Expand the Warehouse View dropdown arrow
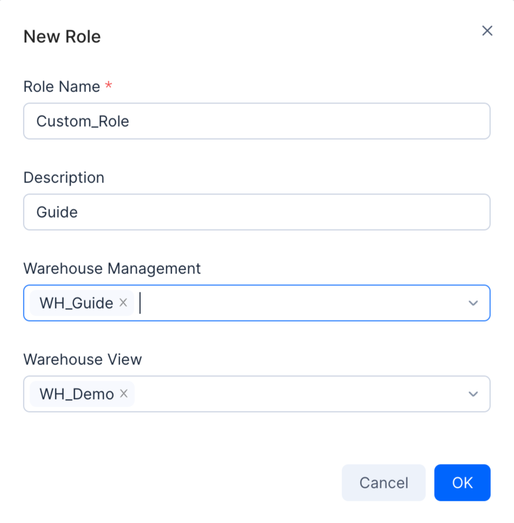The image size is (514, 523). click(473, 394)
